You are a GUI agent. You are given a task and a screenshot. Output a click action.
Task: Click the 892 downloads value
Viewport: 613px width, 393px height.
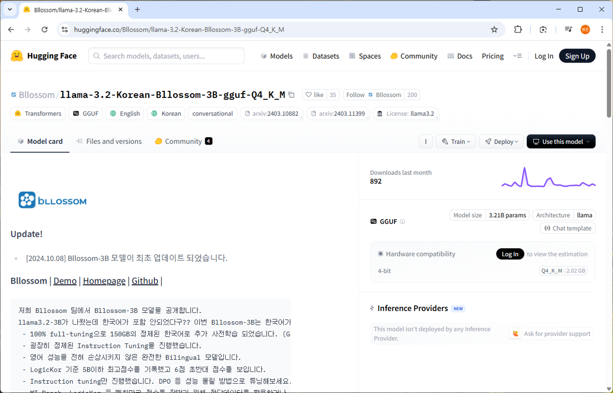[x=376, y=181]
